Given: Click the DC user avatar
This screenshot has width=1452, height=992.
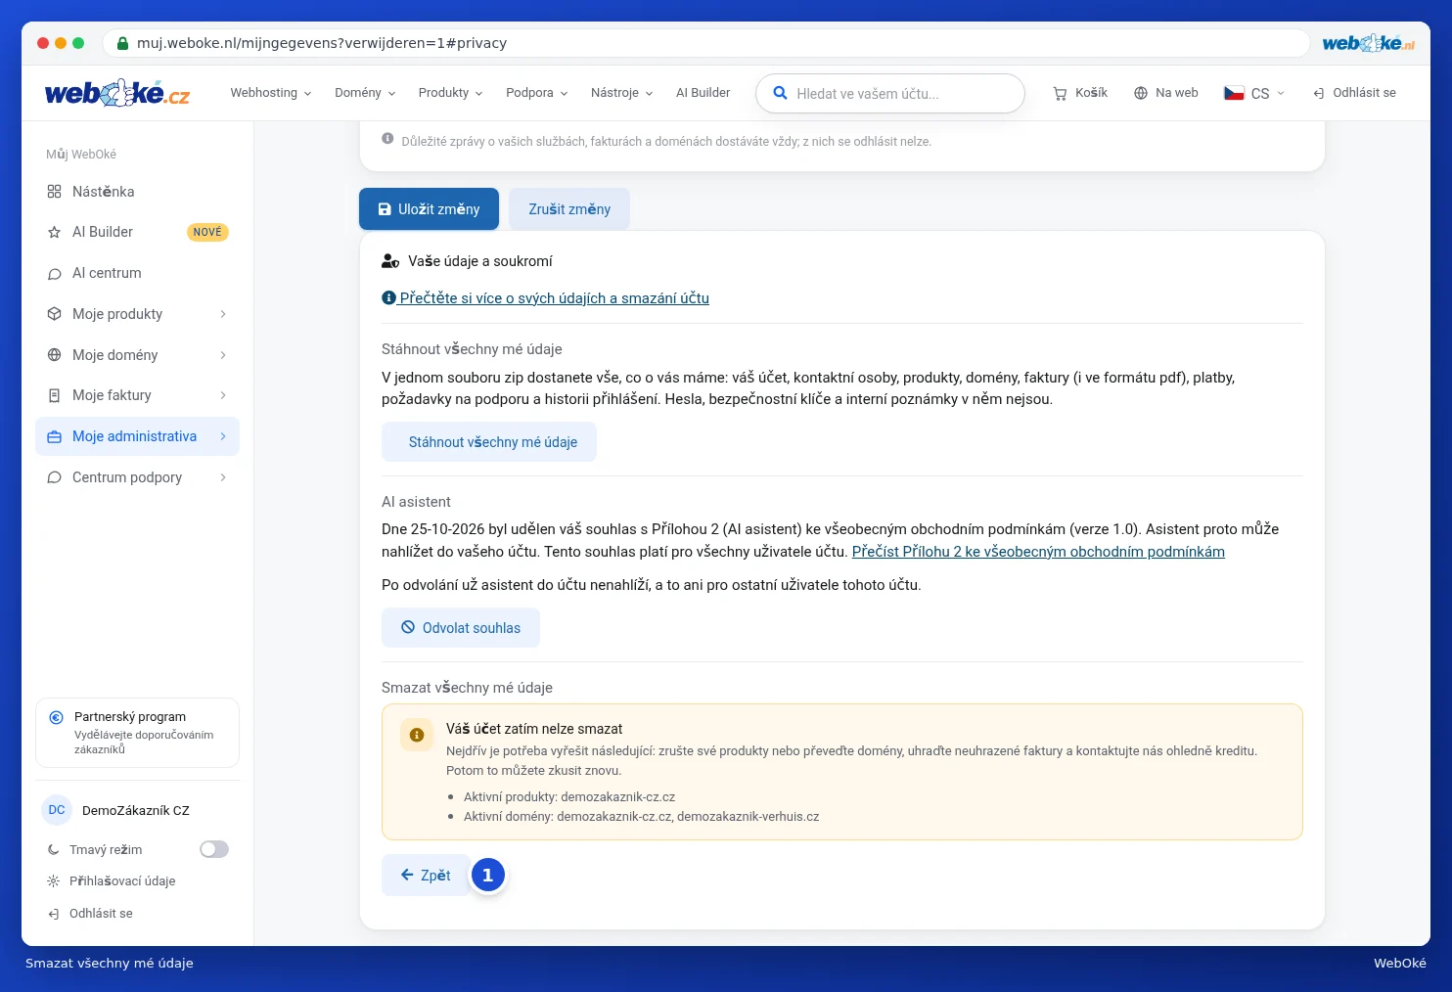Looking at the screenshot, I should coord(57,810).
